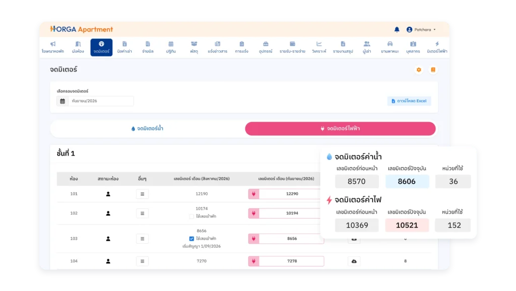Uncheck ใช้เลขเข้าพัก checkbox for room 103

point(191,239)
